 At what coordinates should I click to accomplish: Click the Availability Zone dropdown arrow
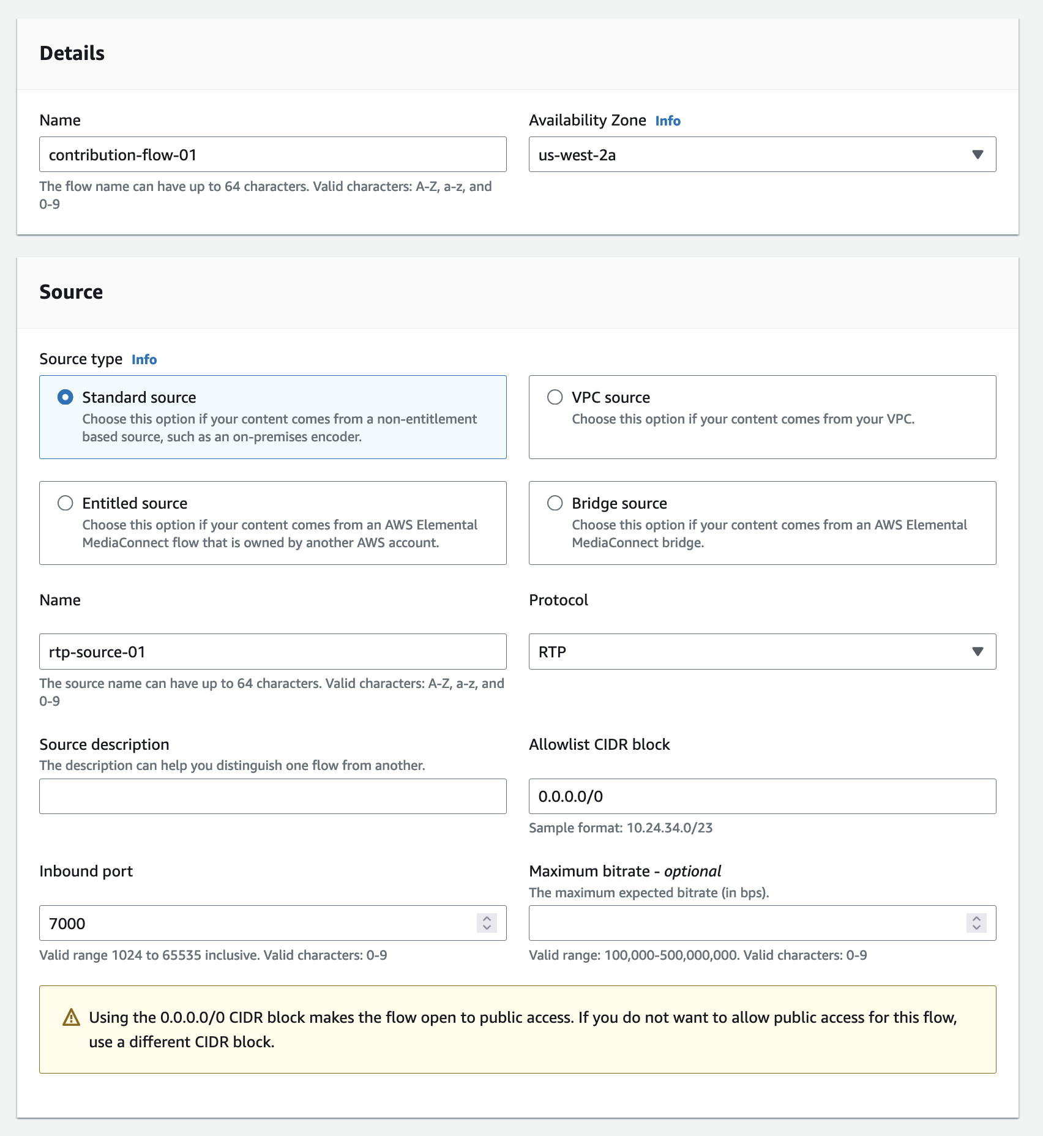click(x=978, y=155)
